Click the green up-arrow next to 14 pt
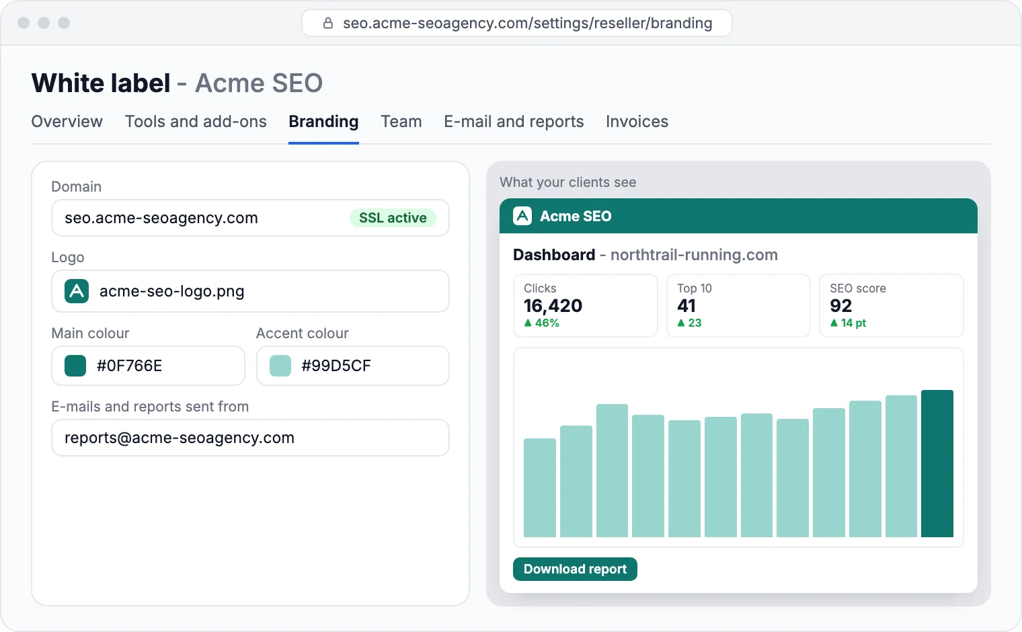 pos(834,323)
